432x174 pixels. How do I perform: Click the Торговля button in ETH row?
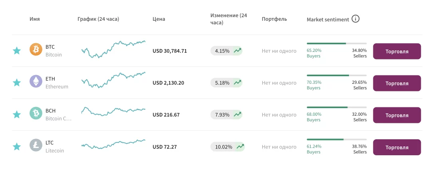click(x=397, y=83)
